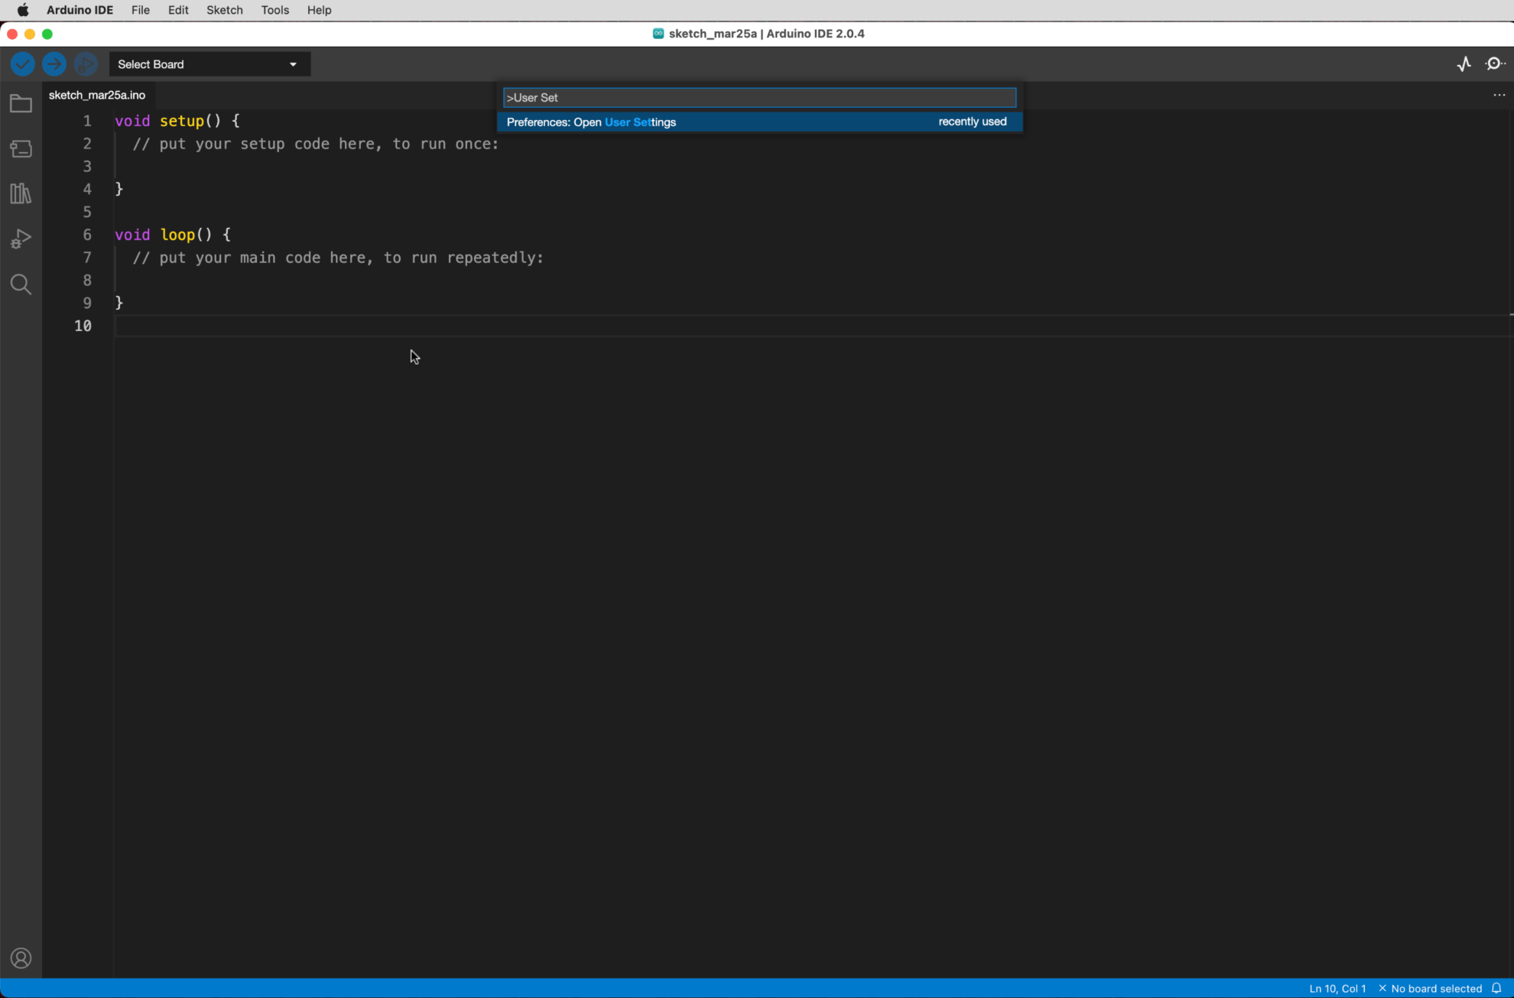
Task: Click No board selected in status bar
Action: (1434, 988)
